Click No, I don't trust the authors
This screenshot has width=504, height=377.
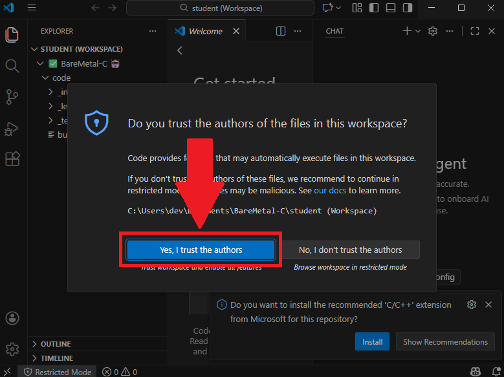click(351, 250)
